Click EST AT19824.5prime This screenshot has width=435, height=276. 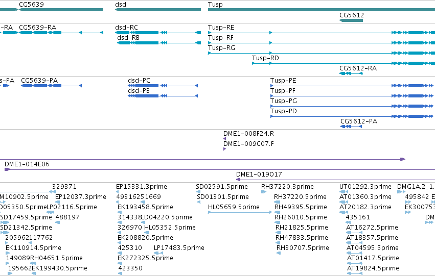pos(373,268)
